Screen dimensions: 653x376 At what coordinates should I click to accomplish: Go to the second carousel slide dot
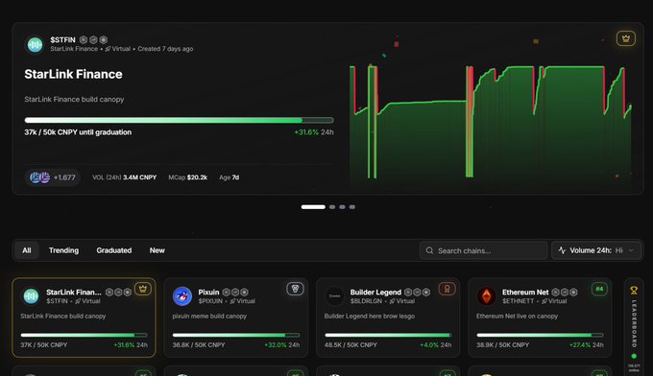pos(332,207)
